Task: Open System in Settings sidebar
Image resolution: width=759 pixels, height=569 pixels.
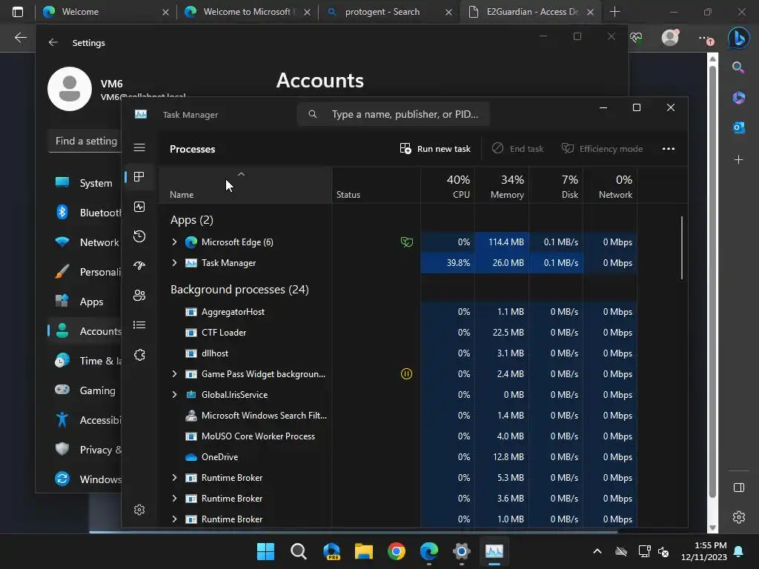Action: point(84,183)
